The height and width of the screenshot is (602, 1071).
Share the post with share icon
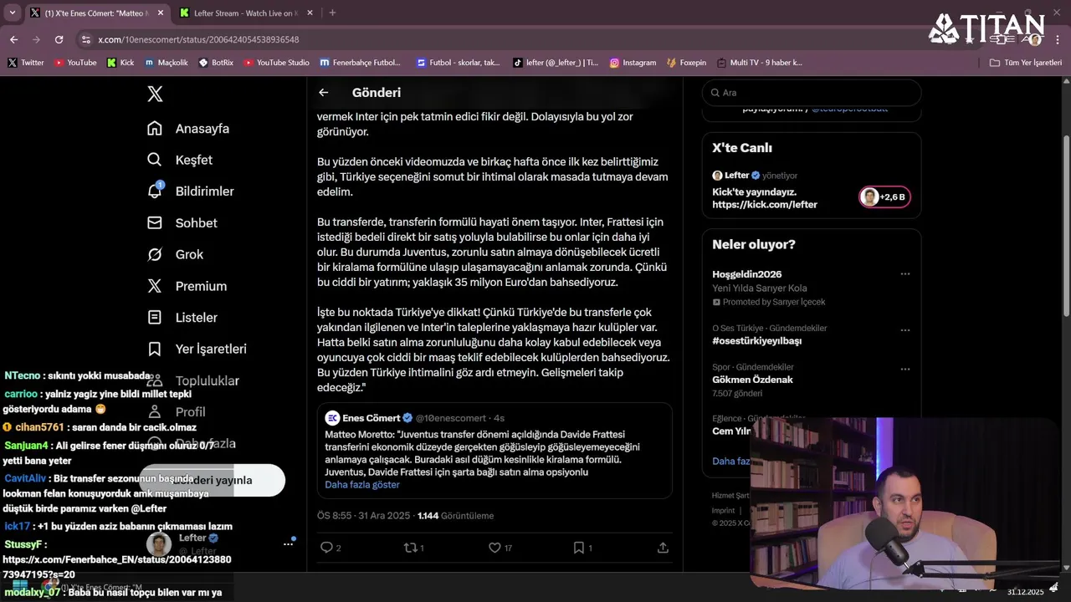click(x=663, y=548)
